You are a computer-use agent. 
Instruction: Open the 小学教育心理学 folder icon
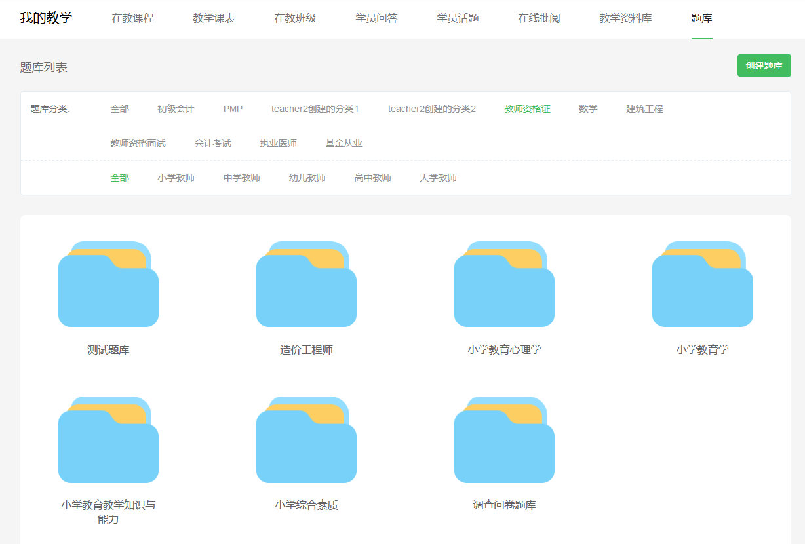pyautogui.click(x=504, y=284)
